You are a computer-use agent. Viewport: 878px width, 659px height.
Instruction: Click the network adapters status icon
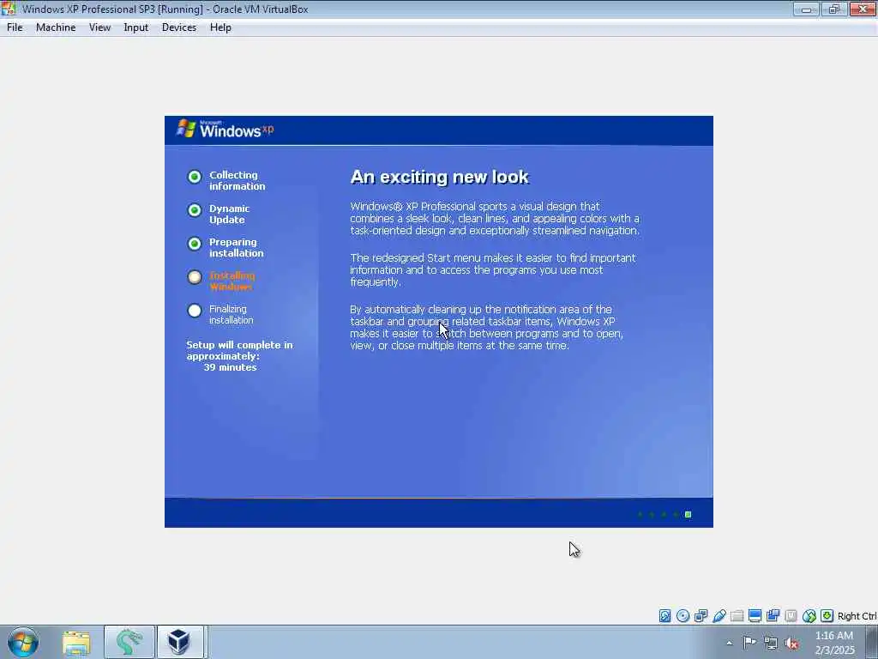point(701,616)
